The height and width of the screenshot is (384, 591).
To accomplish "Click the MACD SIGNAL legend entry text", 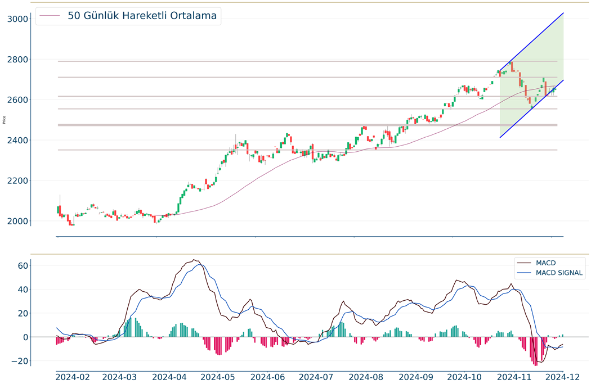I will (560, 273).
